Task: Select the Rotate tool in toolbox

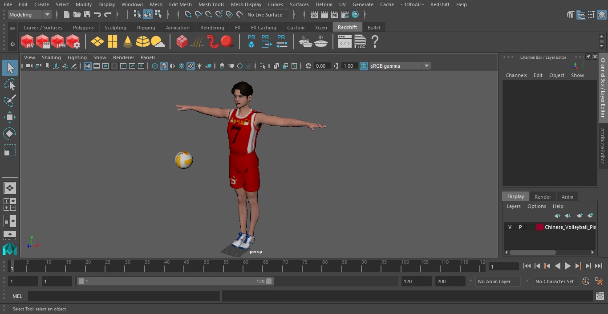Action: pos(10,134)
